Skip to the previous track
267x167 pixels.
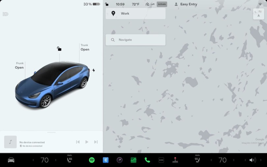(78, 142)
